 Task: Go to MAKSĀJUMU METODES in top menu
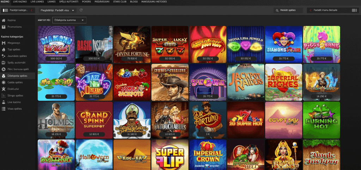[154, 2]
